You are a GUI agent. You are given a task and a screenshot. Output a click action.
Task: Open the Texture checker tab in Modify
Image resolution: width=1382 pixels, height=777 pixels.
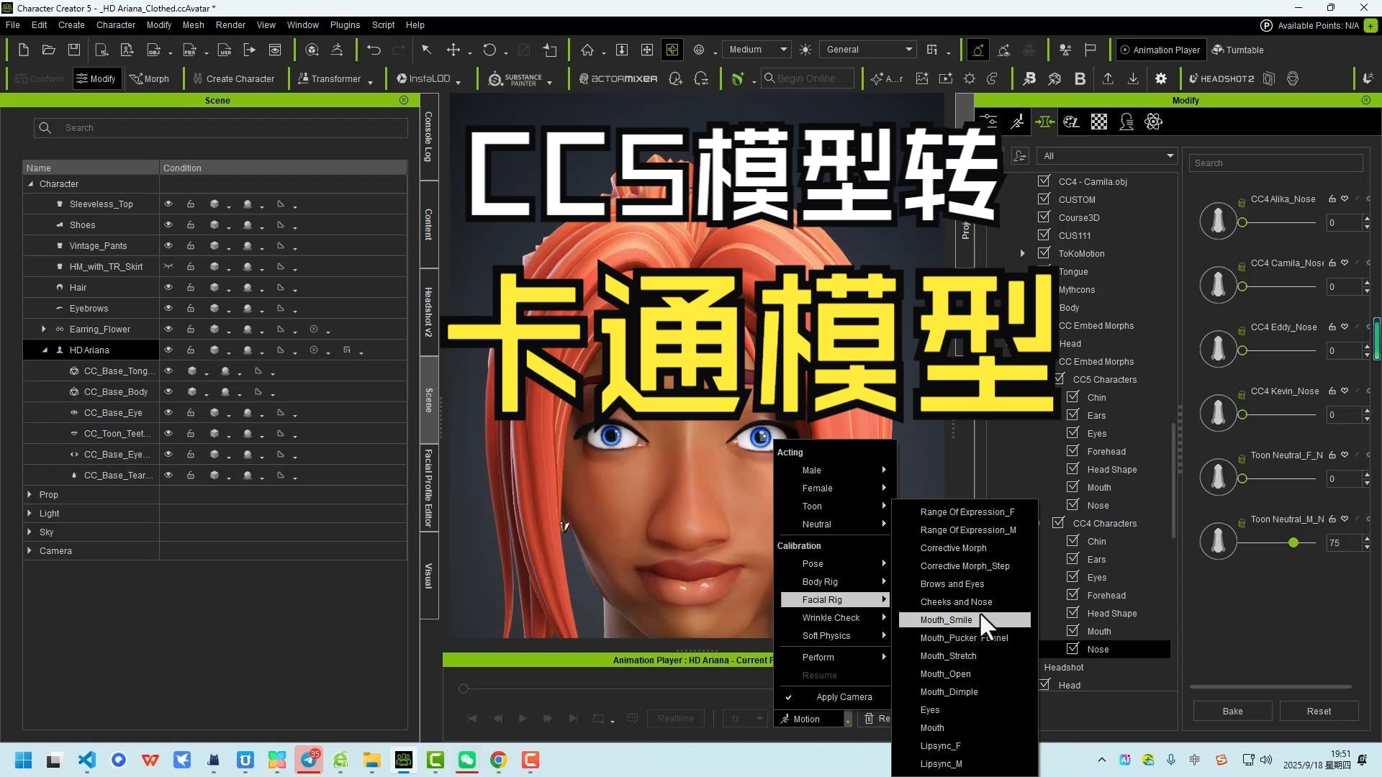[1099, 122]
